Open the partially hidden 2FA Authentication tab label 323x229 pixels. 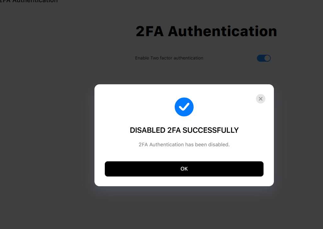pyautogui.click(x=29, y=1)
